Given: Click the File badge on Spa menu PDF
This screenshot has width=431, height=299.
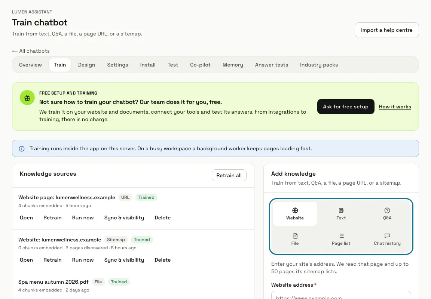Looking at the screenshot, I should (x=98, y=282).
